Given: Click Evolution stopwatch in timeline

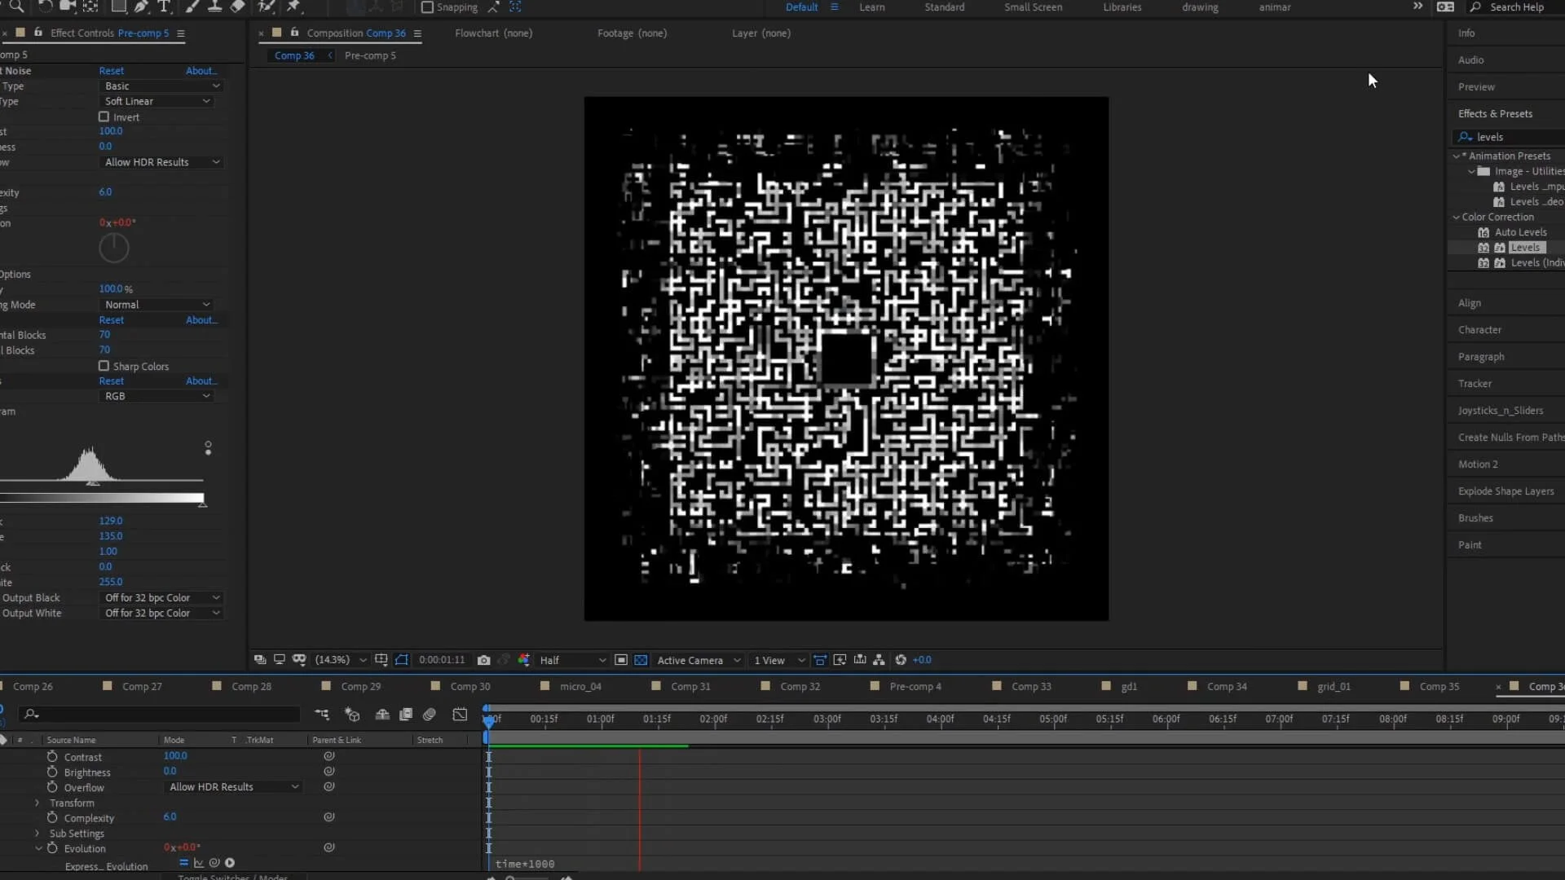Looking at the screenshot, I should (52, 848).
